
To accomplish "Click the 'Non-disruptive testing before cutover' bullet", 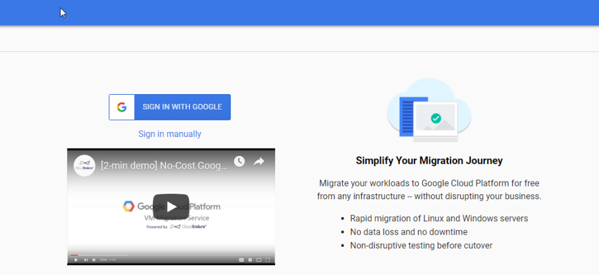I will [x=421, y=246].
